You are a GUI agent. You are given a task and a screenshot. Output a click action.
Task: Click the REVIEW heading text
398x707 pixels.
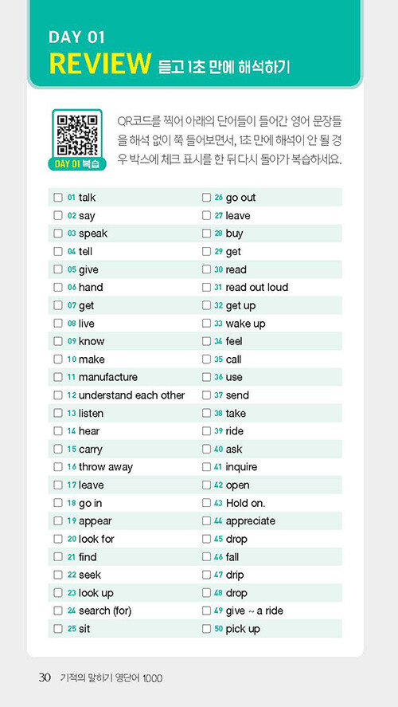coord(99,65)
